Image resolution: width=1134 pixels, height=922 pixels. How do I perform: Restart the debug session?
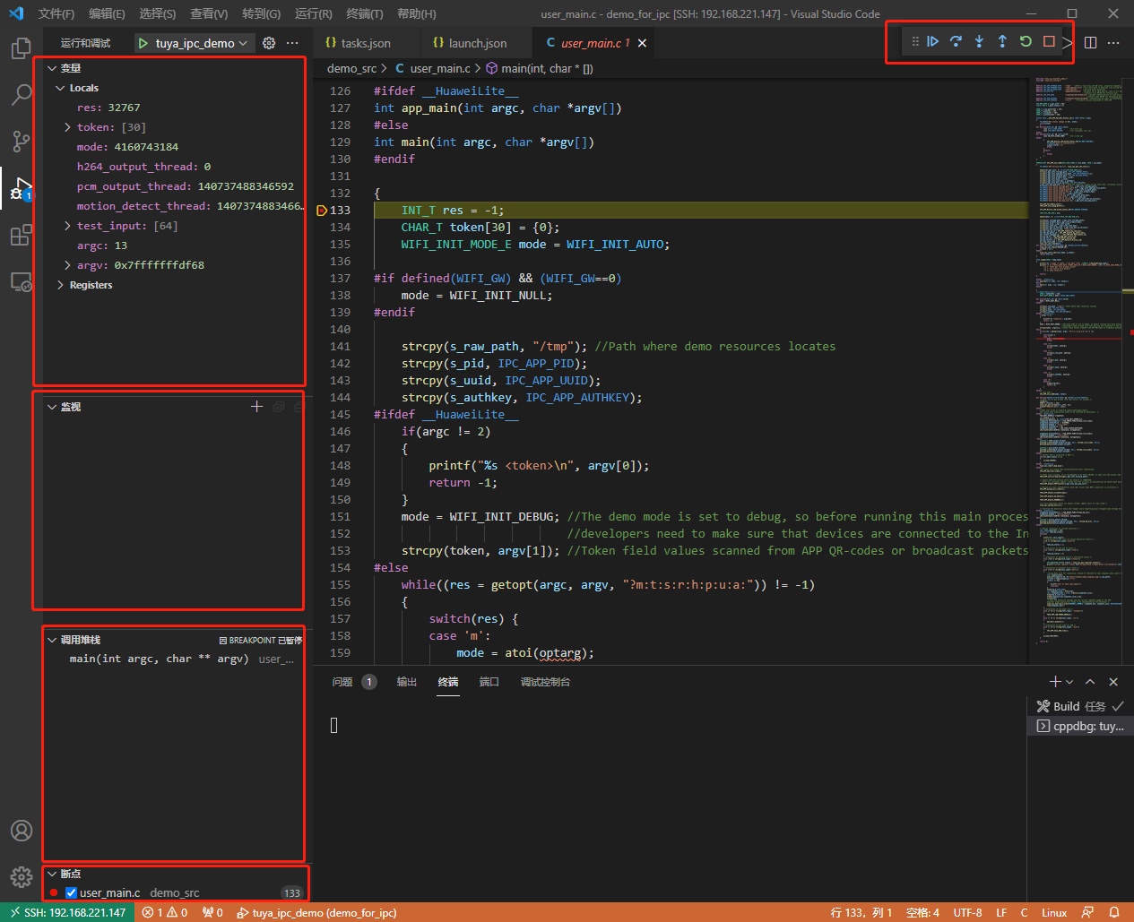point(1025,41)
